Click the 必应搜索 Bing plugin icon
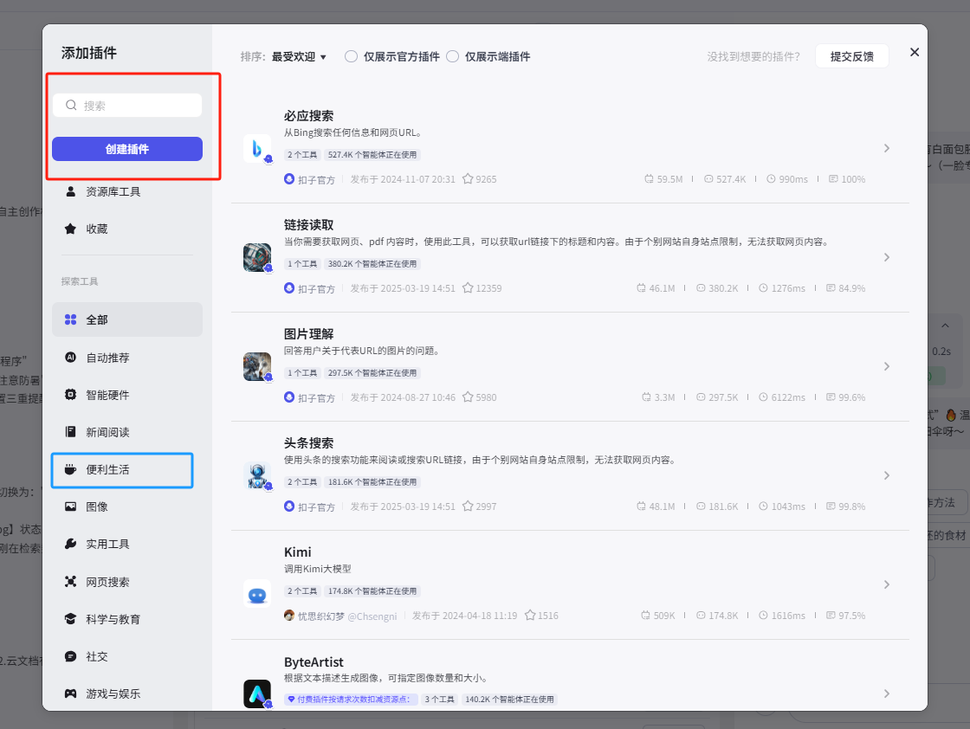The image size is (970, 729). click(257, 149)
